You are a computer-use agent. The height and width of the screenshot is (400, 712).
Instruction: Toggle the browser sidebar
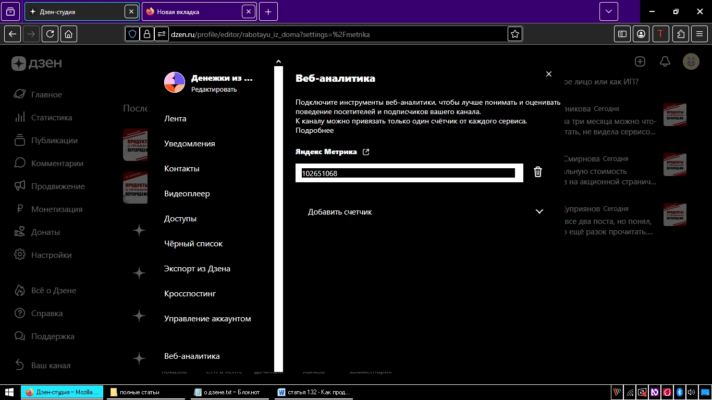[x=622, y=34]
